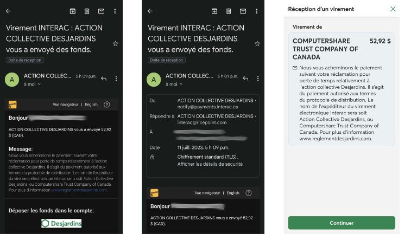
Task: Archive message in middle email screen
Action: pyautogui.click(x=214, y=11)
